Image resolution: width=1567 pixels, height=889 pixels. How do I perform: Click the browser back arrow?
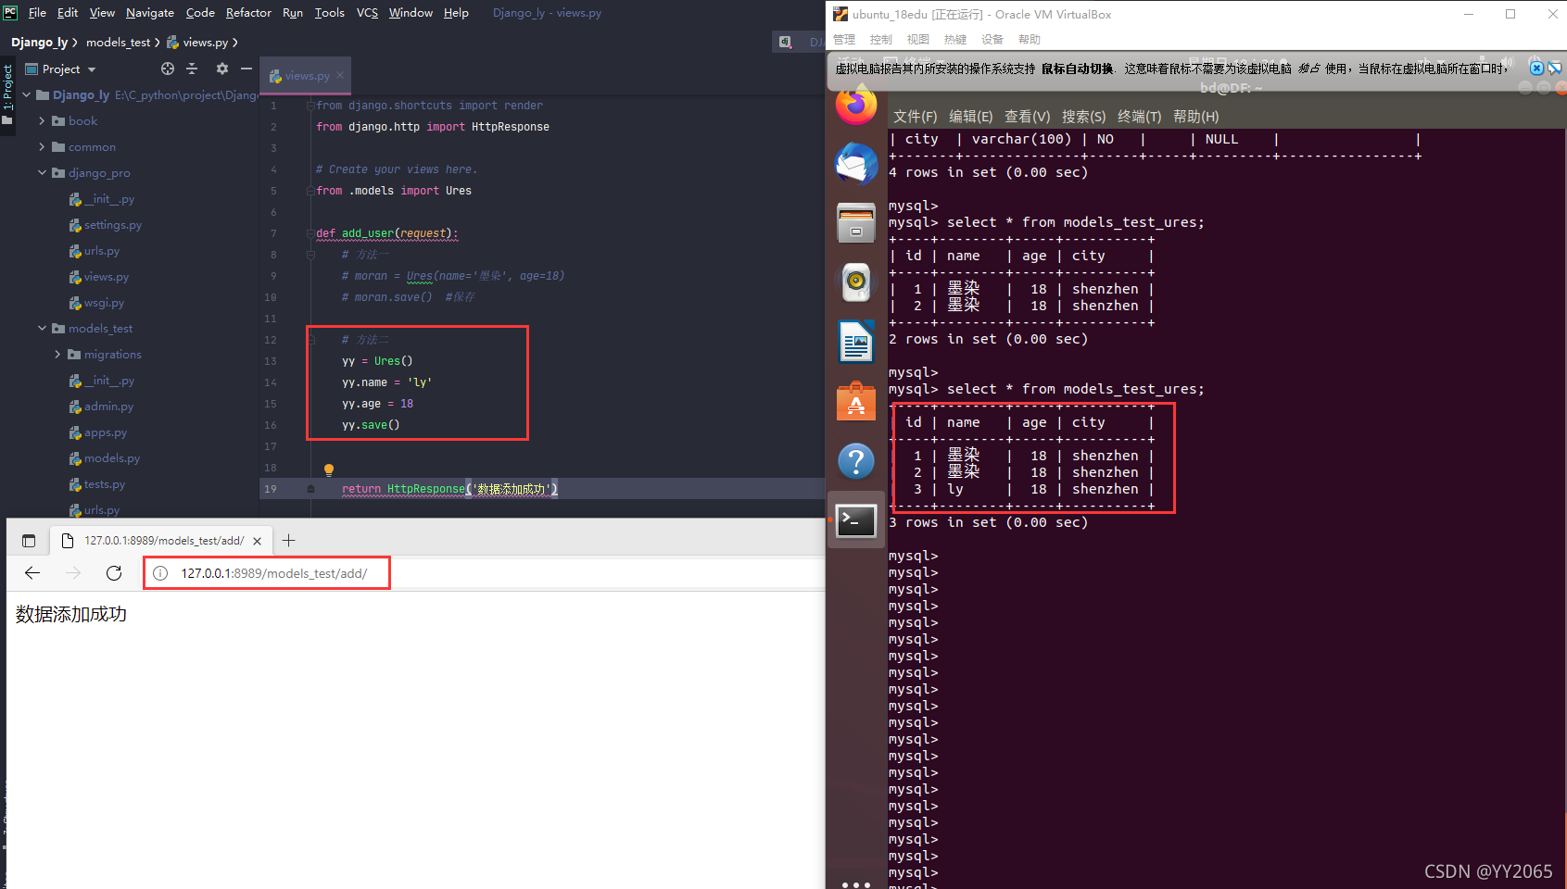[x=32, y=573]
